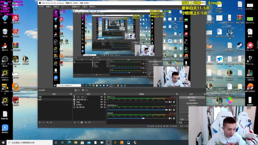Open settings gear of first mixer channel
This screenshot has height=145, width=258.
174,102
